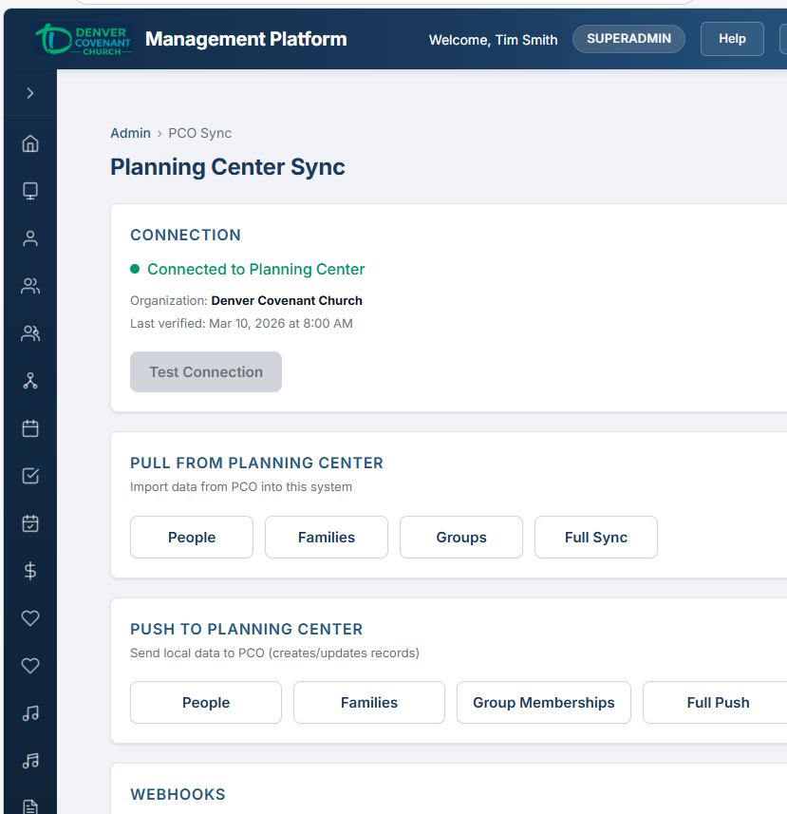This screenshot has width=787, height=814.
Task: Open the People section via person icon
Action: coord(29,238)
